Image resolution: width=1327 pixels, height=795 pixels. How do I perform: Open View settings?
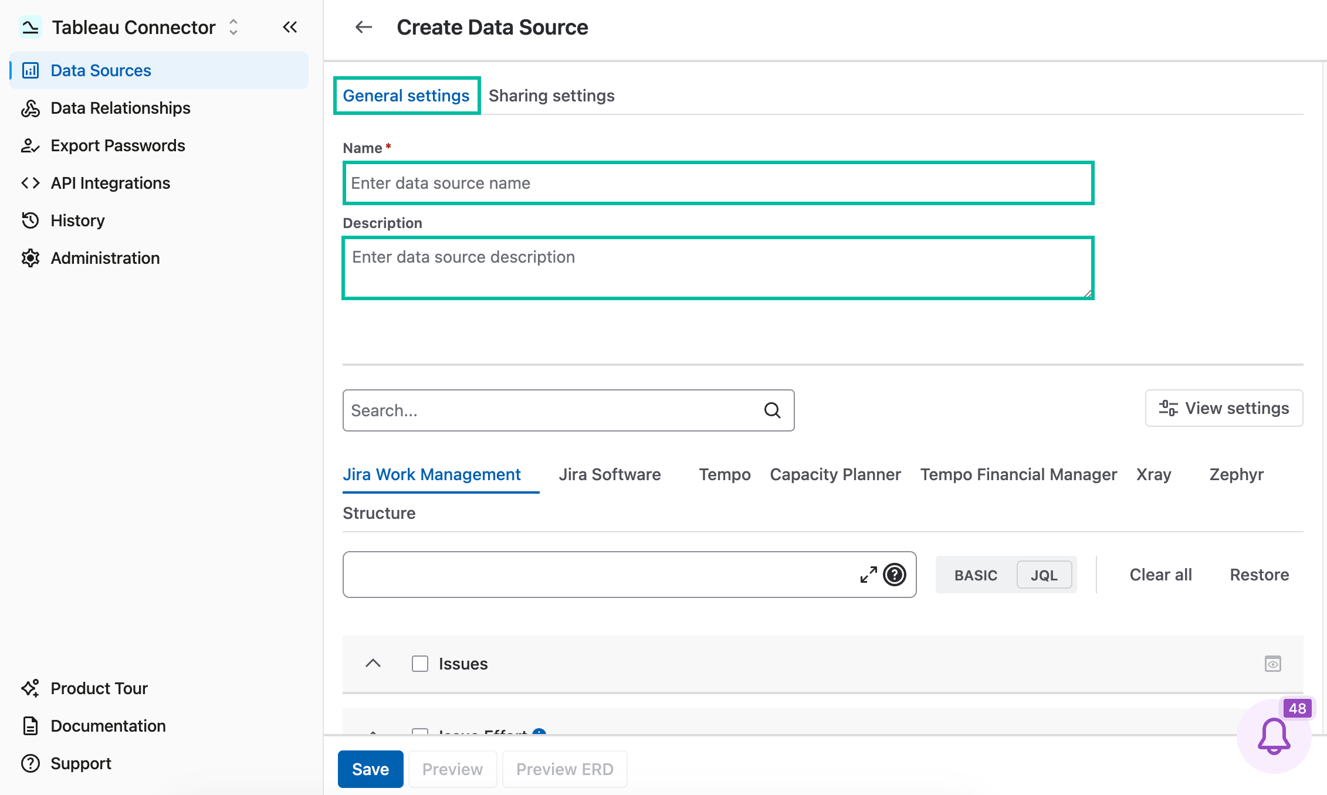[1224, 408]
